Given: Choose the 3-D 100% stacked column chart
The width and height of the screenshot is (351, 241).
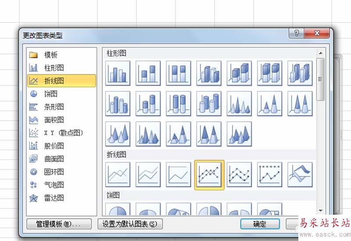Looking at the screenshot, I should pos(269,73).
